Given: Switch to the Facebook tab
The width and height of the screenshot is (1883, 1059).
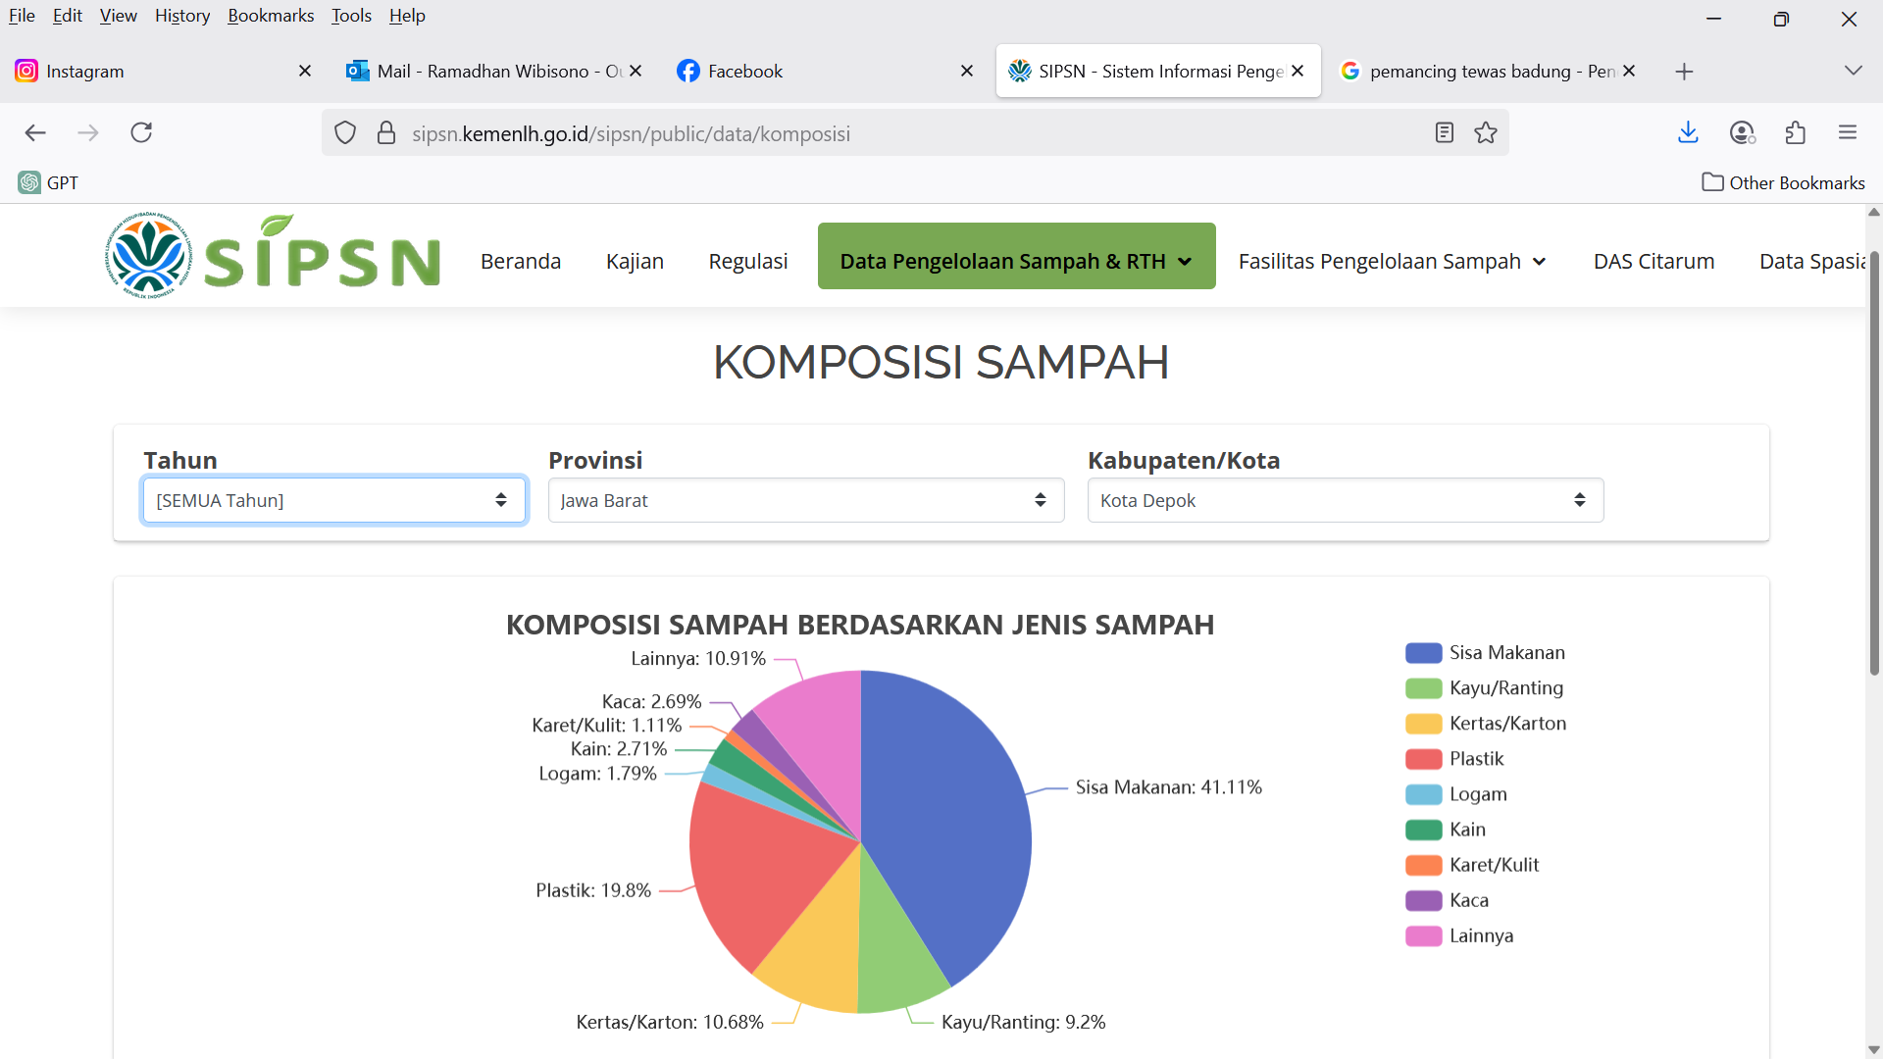Looking at the screenshot, I should 743,72.
